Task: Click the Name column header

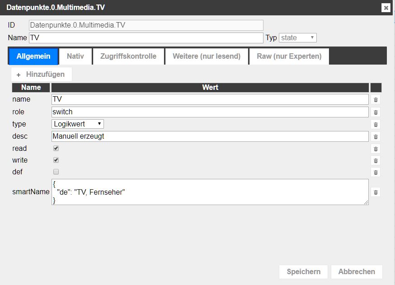Action: (31, 87)
